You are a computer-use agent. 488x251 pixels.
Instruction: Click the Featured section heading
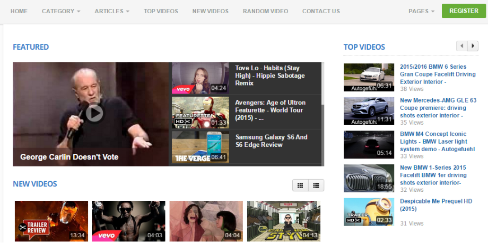(x=31, y=47)
